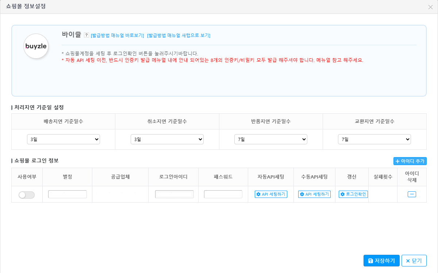Screen dimensions: 438x273
Task: Click the 닫기 button
Action: pyautogui.click(x=414, y=261)
